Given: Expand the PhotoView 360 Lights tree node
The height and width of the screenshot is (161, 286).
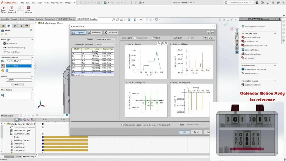Looking at the screenshot, I should (x=8, y=131).
